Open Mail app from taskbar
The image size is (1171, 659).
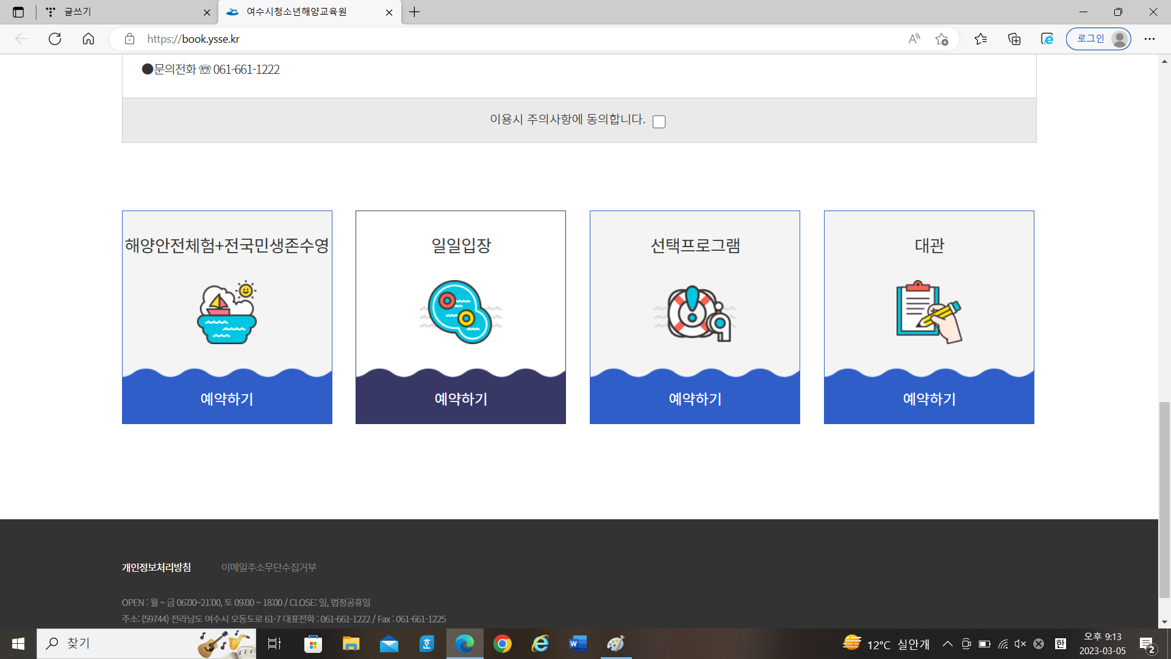click(389, 644)
